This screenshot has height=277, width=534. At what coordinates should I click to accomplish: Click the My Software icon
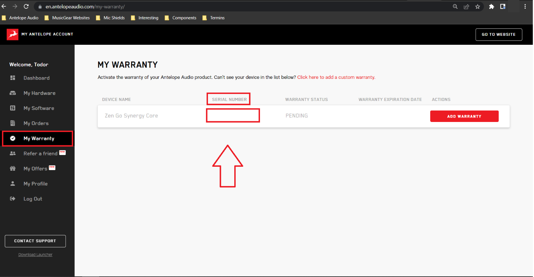pyautogui.click(x=13, y=108)
